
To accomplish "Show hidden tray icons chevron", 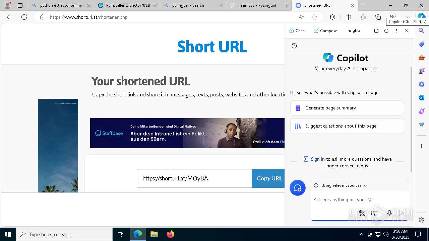I will (x=361, y=234).
